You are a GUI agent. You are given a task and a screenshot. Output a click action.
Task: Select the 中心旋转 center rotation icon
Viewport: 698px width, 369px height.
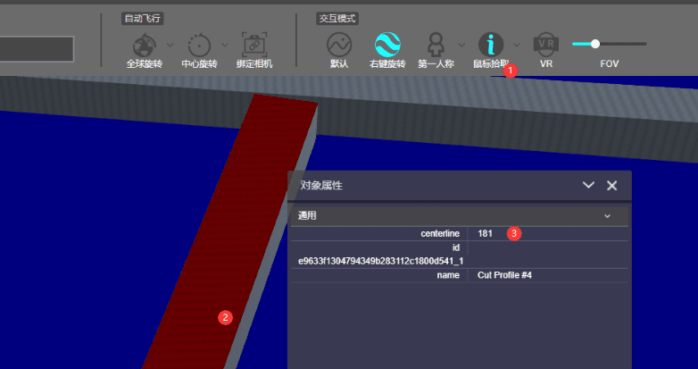[198, 45]
